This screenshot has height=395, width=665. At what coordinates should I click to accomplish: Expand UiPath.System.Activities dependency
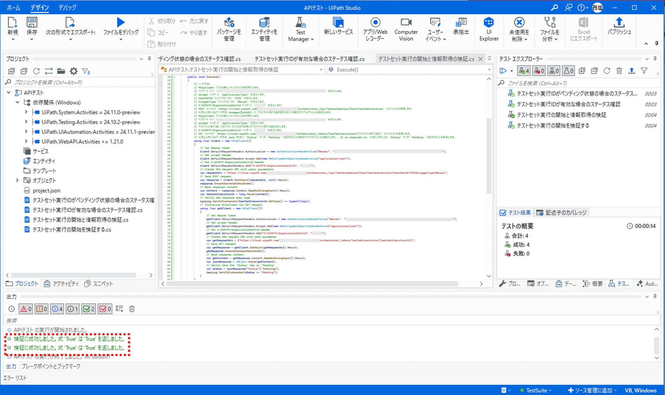click(26, 112)
